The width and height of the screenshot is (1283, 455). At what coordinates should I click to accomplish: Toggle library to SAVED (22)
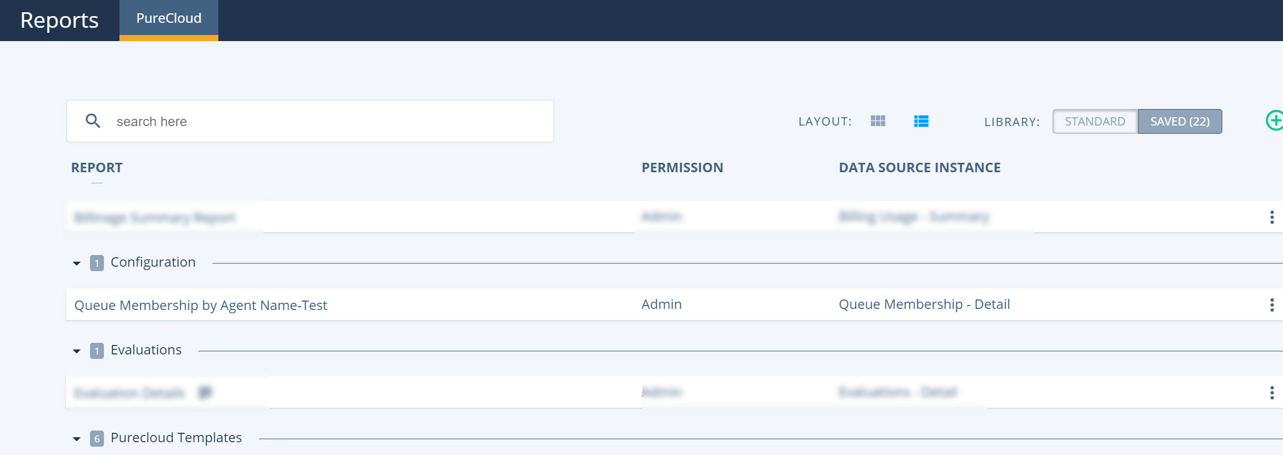pos(1180,121)
